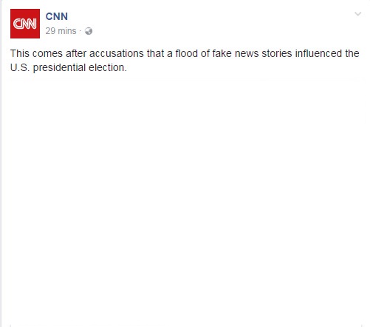This screenshot has width=370, height=327.
Task: Show post privacy via globe icon
Action: pos(89,31)
